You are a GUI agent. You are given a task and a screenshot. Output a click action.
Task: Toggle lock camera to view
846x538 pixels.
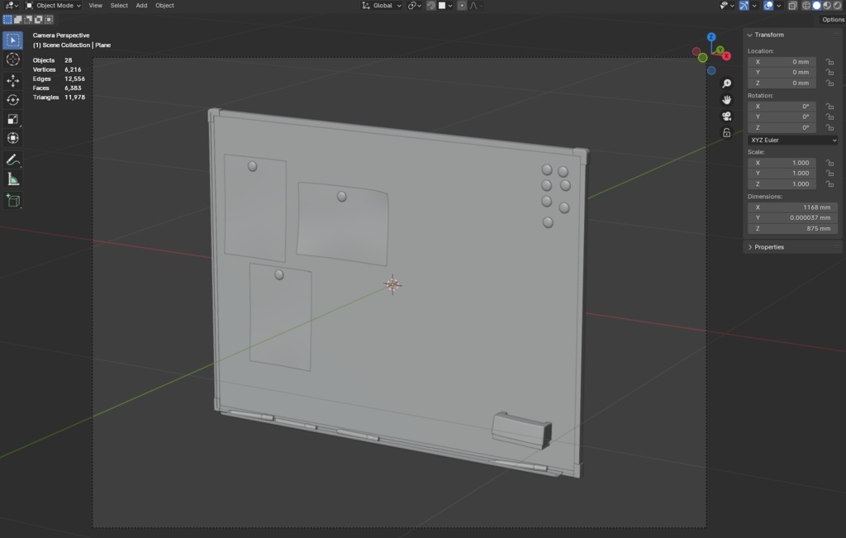click(727, 133)
